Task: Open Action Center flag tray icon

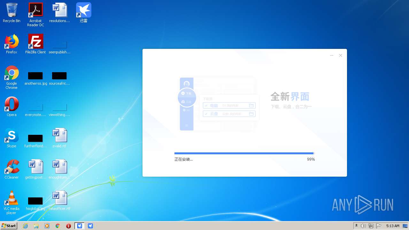Action: point(379,226)
